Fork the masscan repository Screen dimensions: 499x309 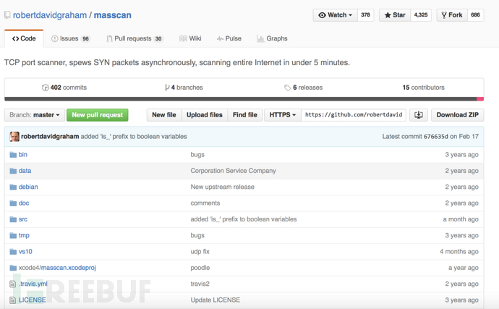click(452, 15)
